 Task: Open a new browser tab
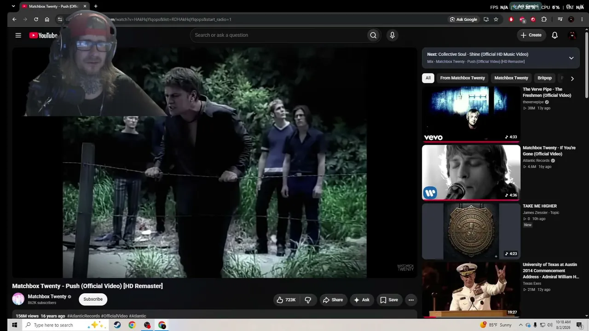point(96,6)
